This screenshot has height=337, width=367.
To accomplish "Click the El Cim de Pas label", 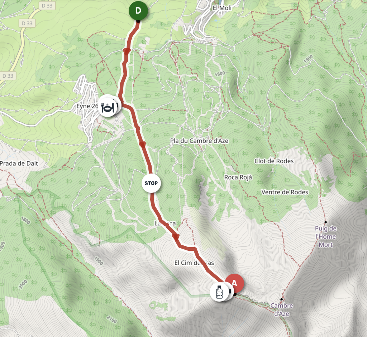I will (x=194, y=263).
